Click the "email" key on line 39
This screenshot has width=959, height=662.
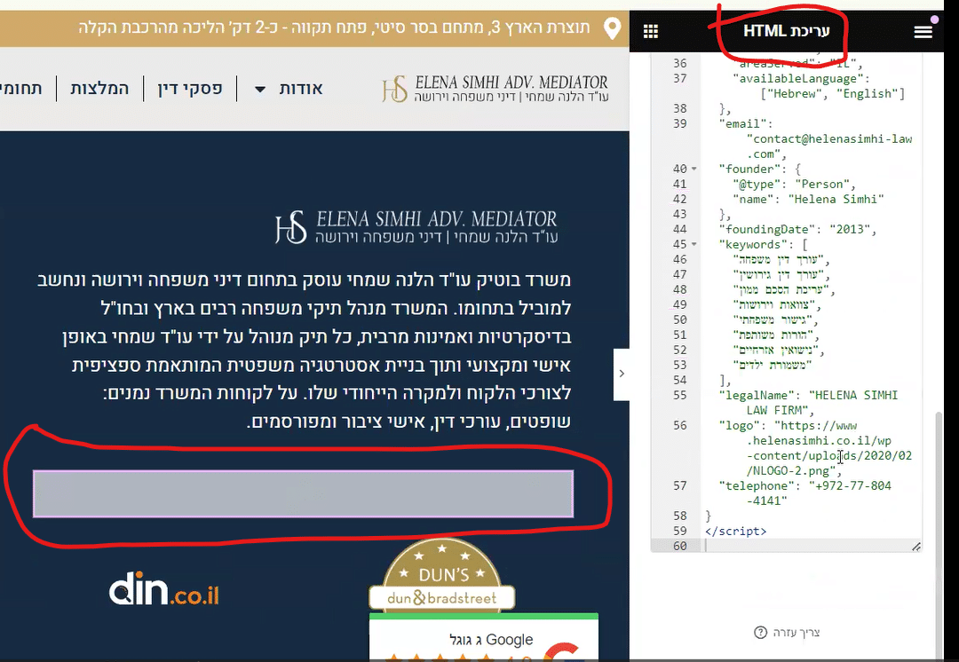(741, 124)
